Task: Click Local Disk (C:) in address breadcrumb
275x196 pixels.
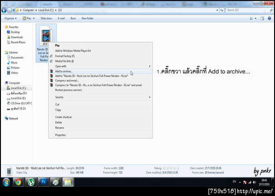Action: pyautogui.click(x=46, y=10)
